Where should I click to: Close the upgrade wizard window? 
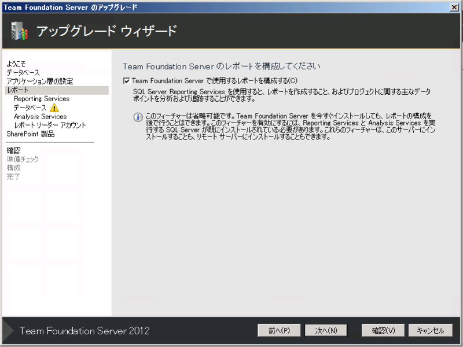(x=454, y=8)
